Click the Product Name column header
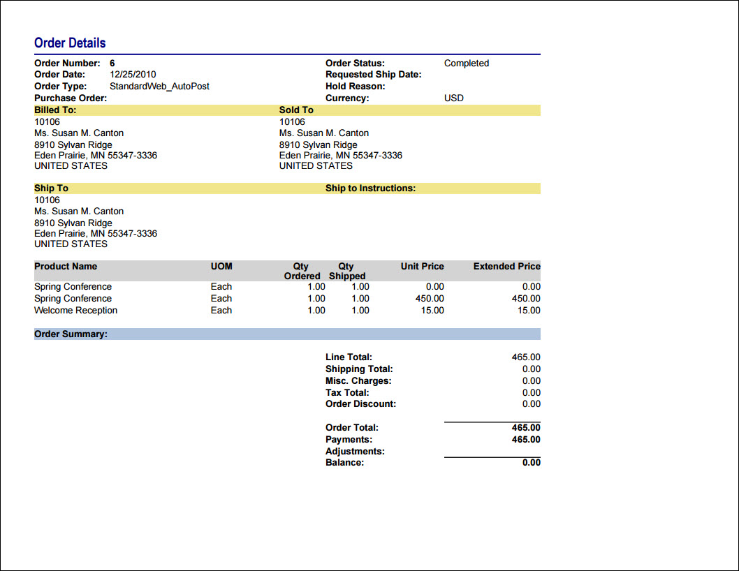739x571 pixels. [x=66, y=266]
